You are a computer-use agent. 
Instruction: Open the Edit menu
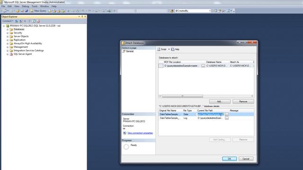pos(9,6)
